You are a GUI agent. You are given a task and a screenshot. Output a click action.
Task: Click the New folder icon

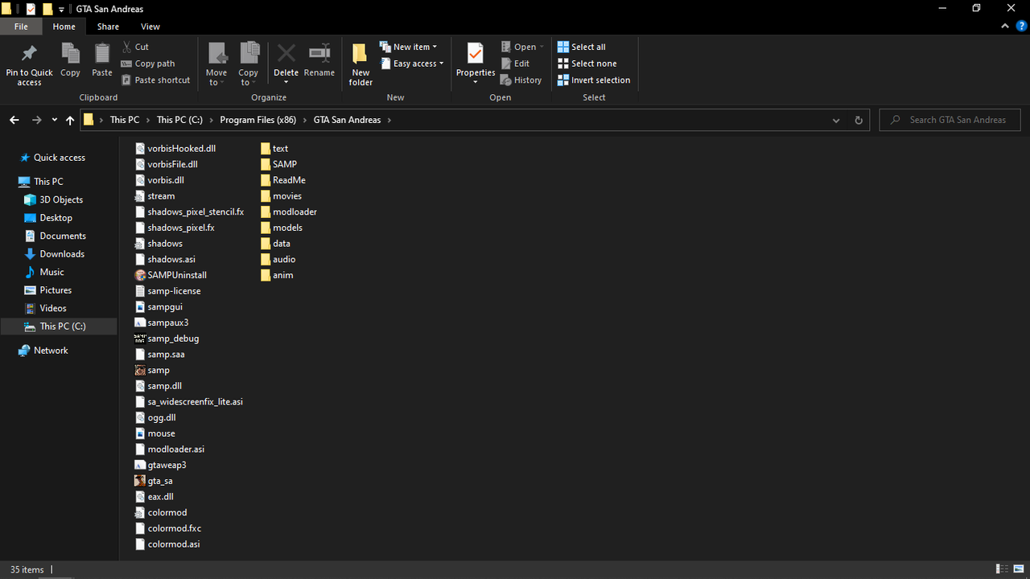tap(360, 54)
